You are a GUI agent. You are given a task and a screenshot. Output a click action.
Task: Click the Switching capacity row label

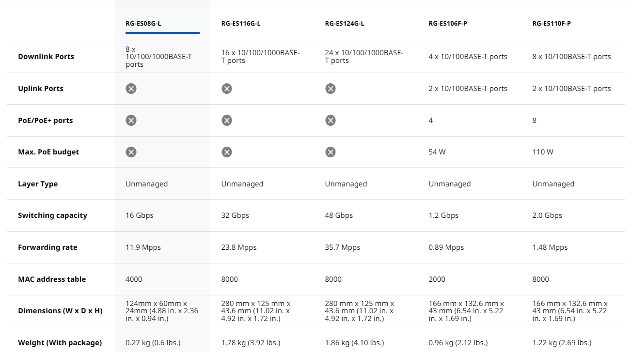click(x=52, y=215)
